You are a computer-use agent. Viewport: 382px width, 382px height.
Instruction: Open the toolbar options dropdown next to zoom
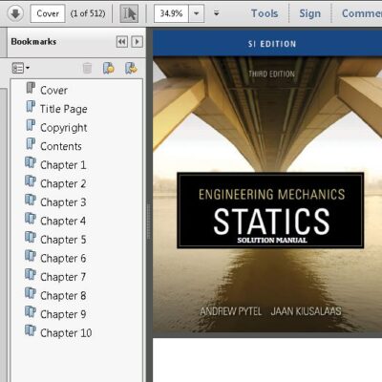tap(217, 13)
